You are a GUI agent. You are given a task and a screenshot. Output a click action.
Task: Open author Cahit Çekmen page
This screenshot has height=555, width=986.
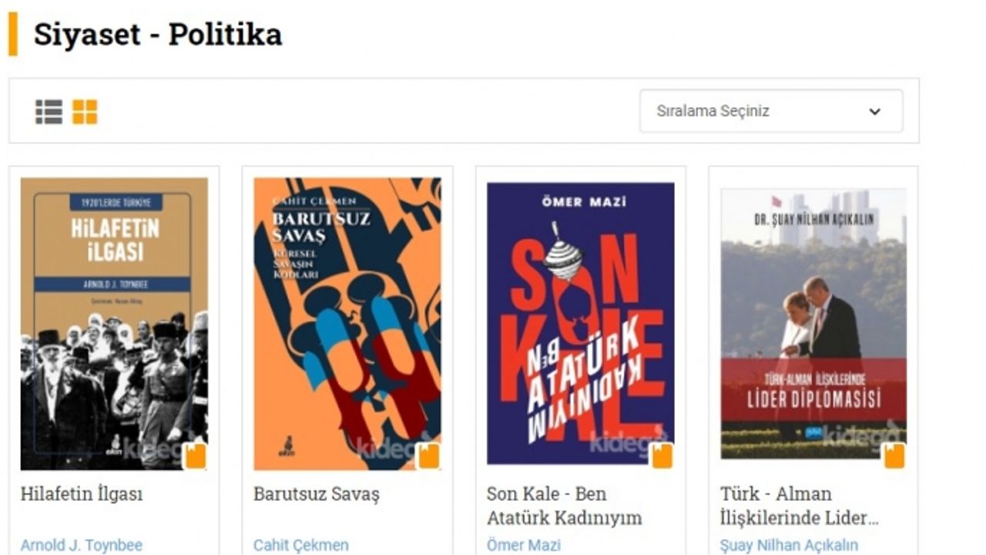[x=301, y=545]
